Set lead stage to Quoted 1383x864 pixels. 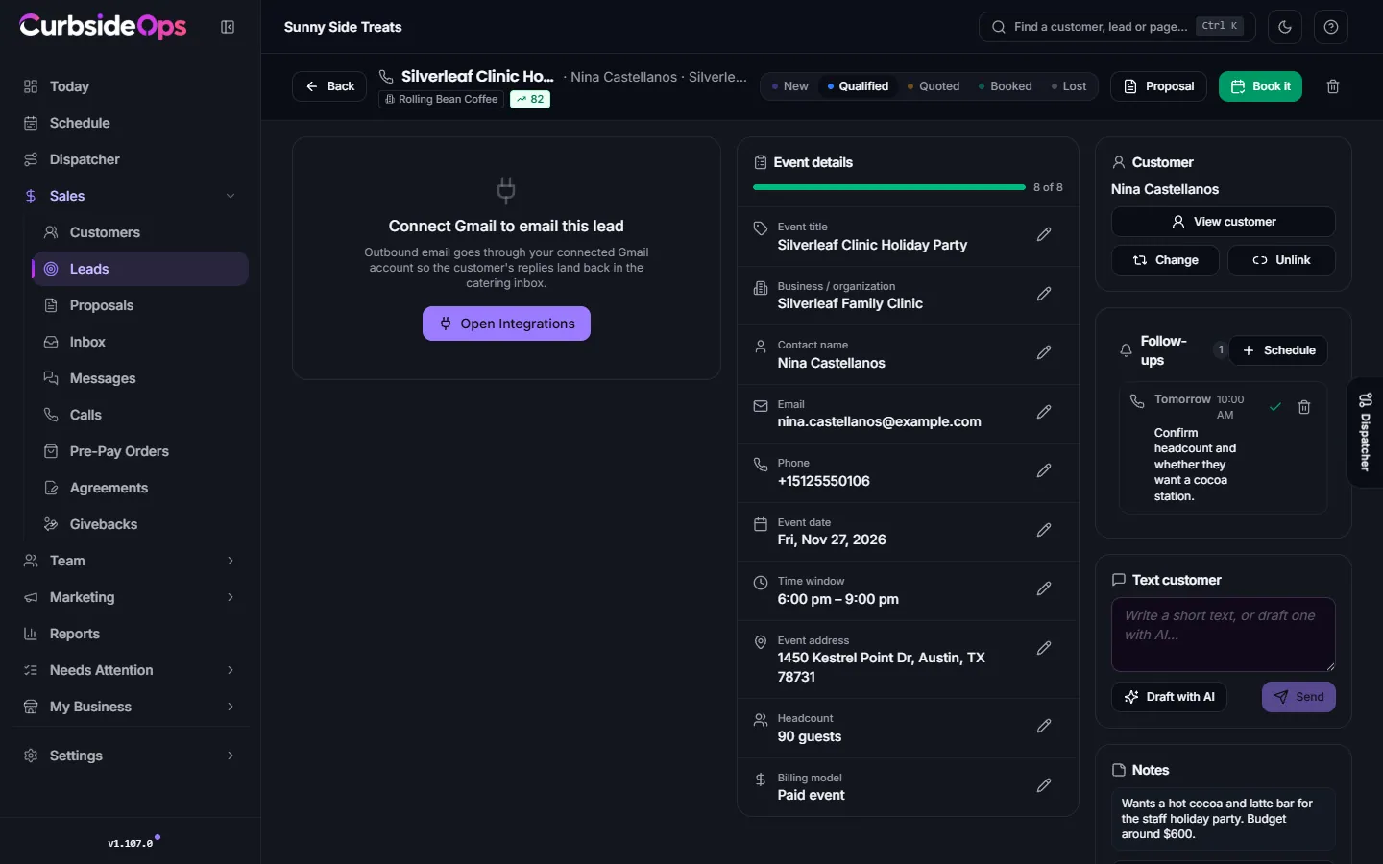pos(934,86)
